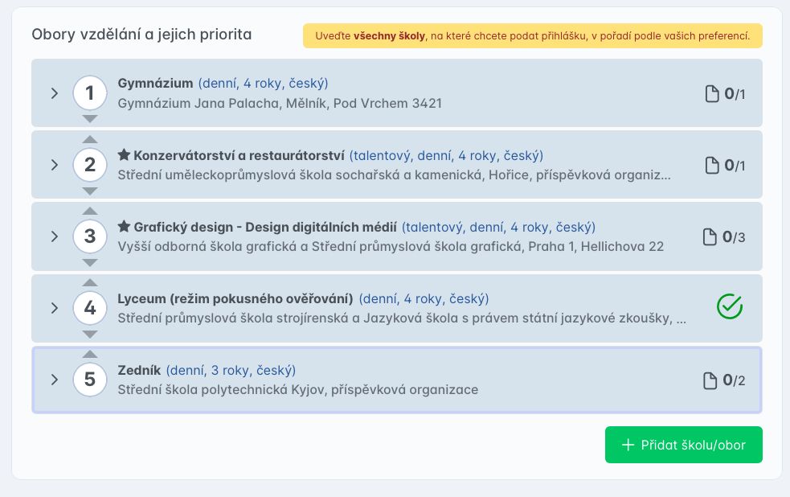Expand the Zedník row chevron
Image resolution: width=790 pixels, height=497 pixels.
pos(55,380)
